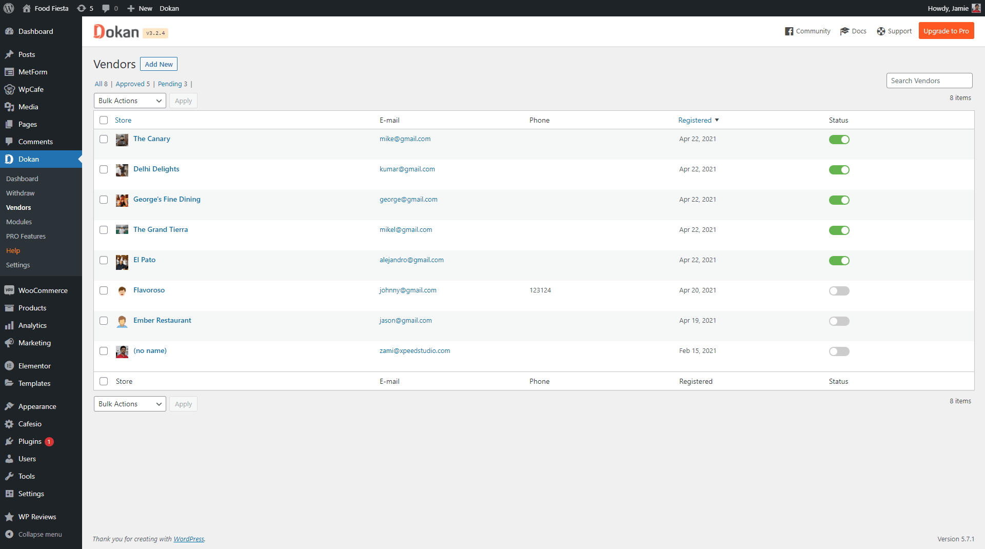Open the Products icon in sidebar
The image size is (985, 549).
click(9, 308)
